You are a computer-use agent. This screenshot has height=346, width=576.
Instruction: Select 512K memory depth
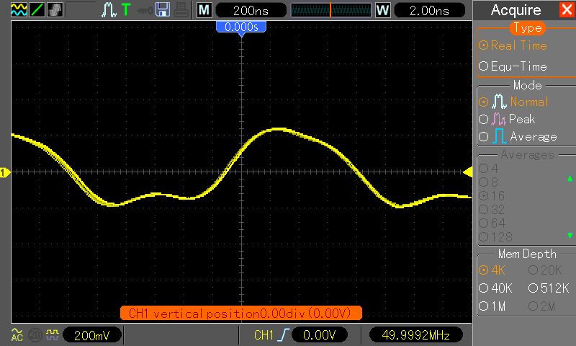(x=549, y=288)
